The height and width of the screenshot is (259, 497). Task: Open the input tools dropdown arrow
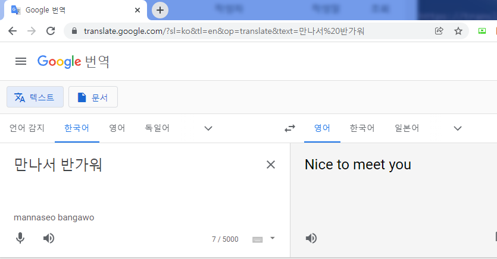tap(272, 238)
